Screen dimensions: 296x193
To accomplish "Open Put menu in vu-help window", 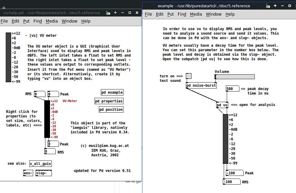I will coord(26,21).
